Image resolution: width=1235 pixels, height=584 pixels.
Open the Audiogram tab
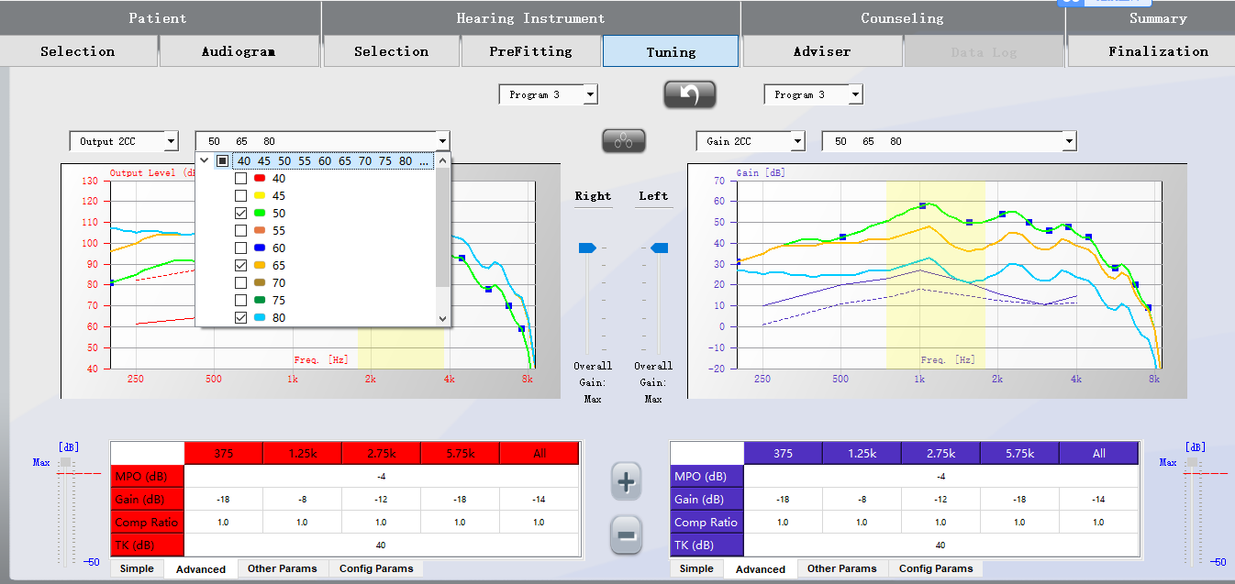[x=238, y=51]
